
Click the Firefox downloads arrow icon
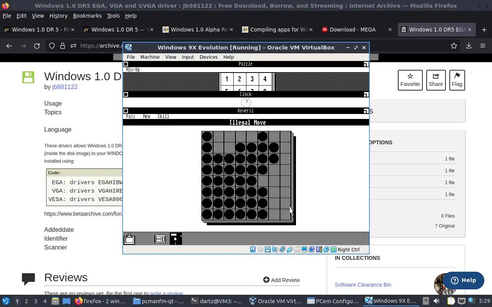pos(469,46)
